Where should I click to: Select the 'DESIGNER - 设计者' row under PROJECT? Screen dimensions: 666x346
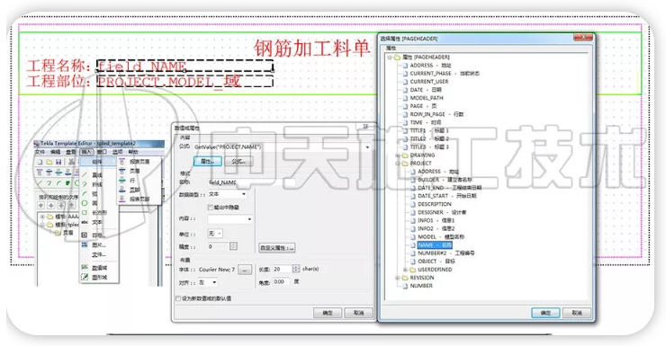pyautogui.click(x=442, y=212)
